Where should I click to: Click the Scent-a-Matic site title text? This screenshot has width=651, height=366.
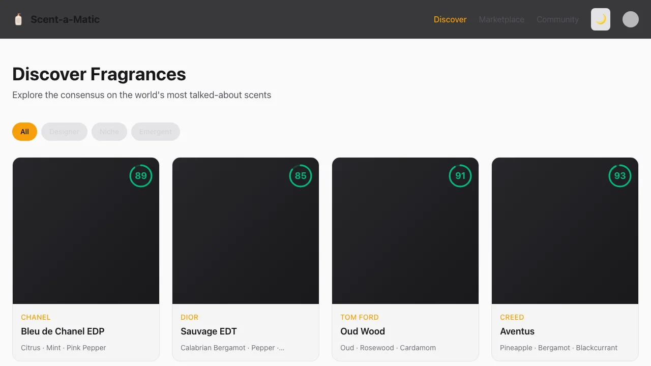(x=65, y=19)
